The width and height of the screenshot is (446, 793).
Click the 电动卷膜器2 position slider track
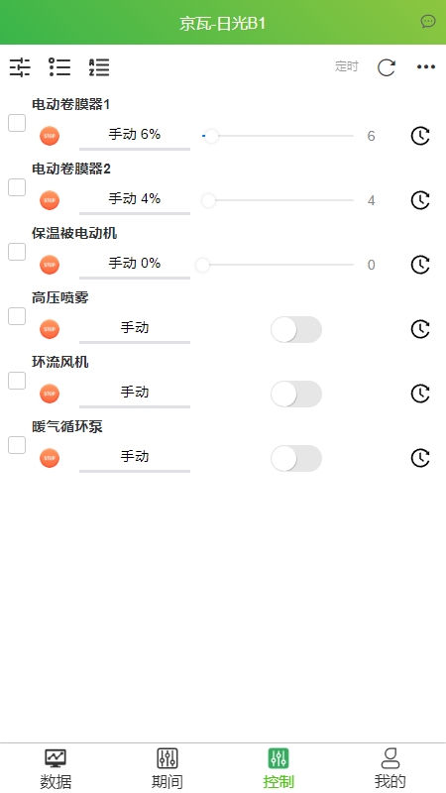[279, 200]
